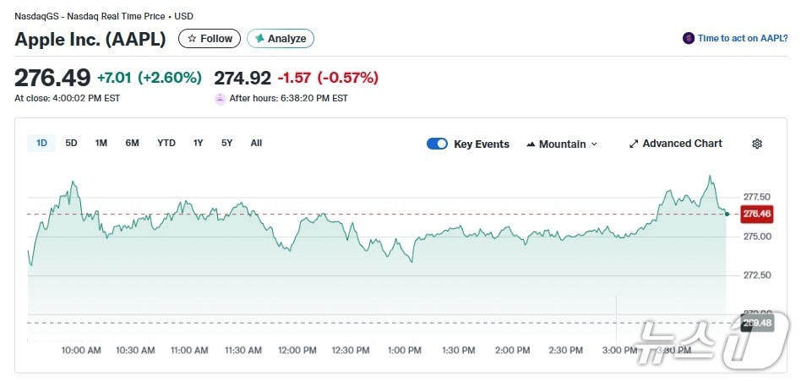Select the 5Y range tab
The image size is (801, 381).
pyautogui.click(x=226, y=143)
